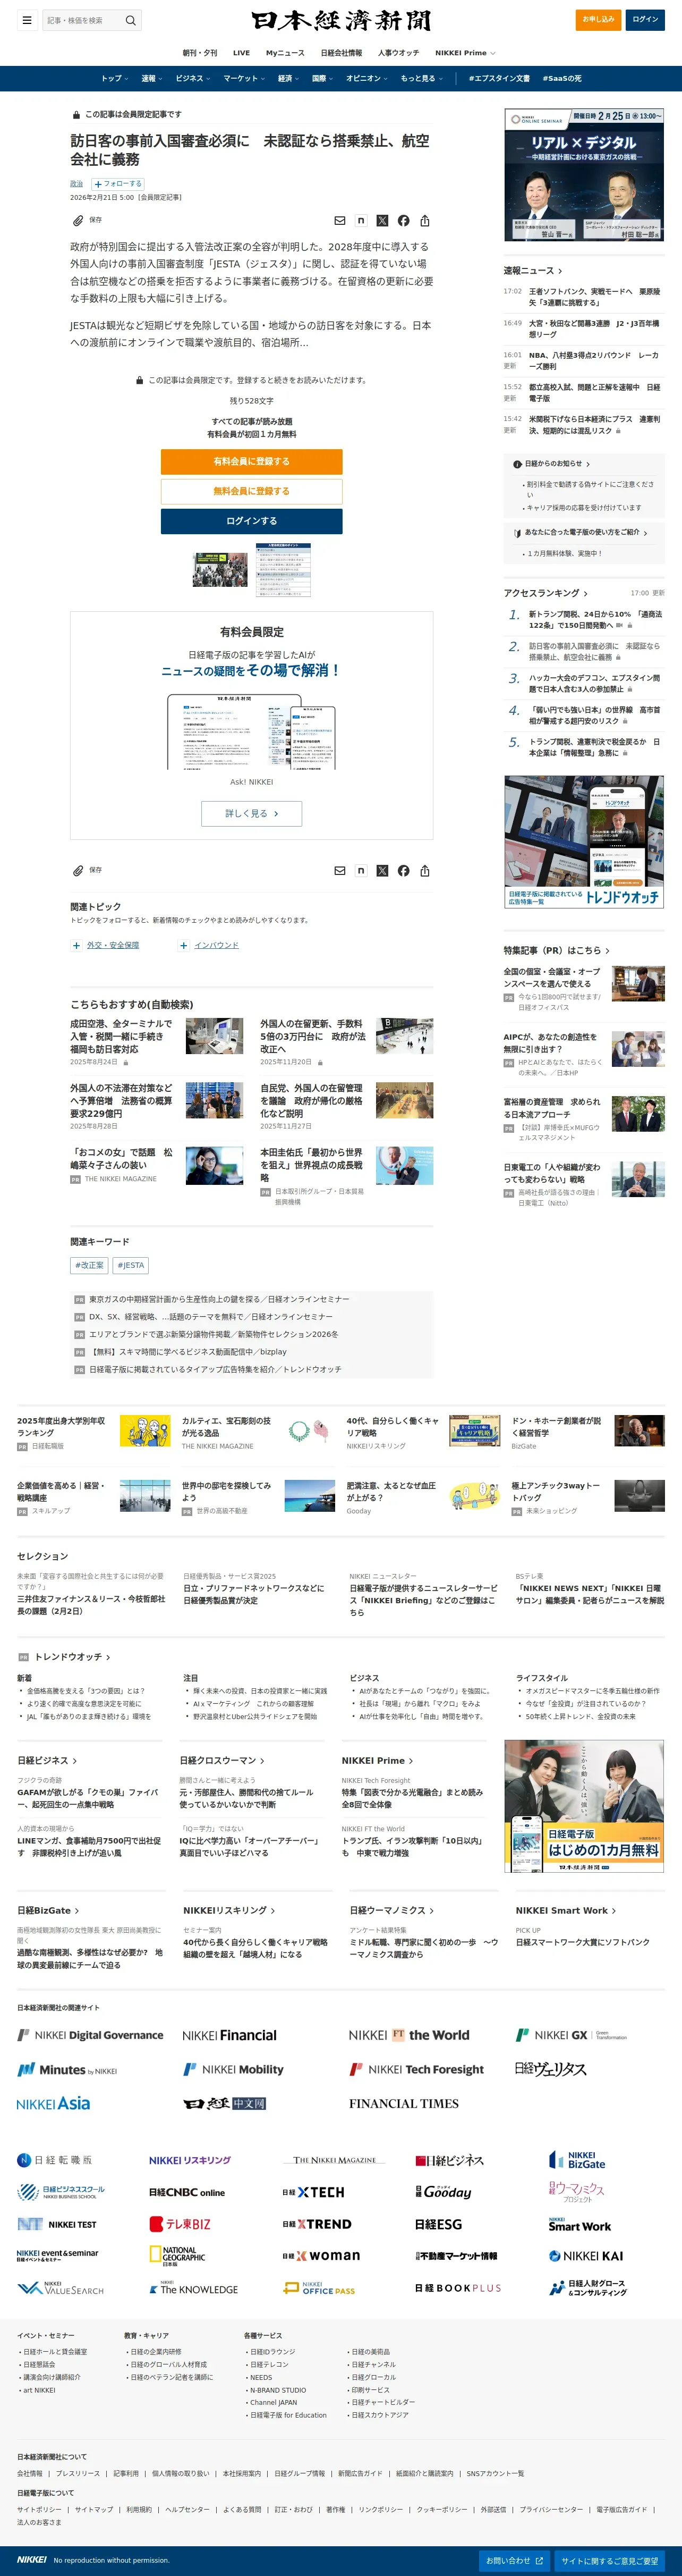Open the 日経xwoman logo link
Image resolution: width=682 pixels, height=2576 pixels.
tap(320, 2256)
